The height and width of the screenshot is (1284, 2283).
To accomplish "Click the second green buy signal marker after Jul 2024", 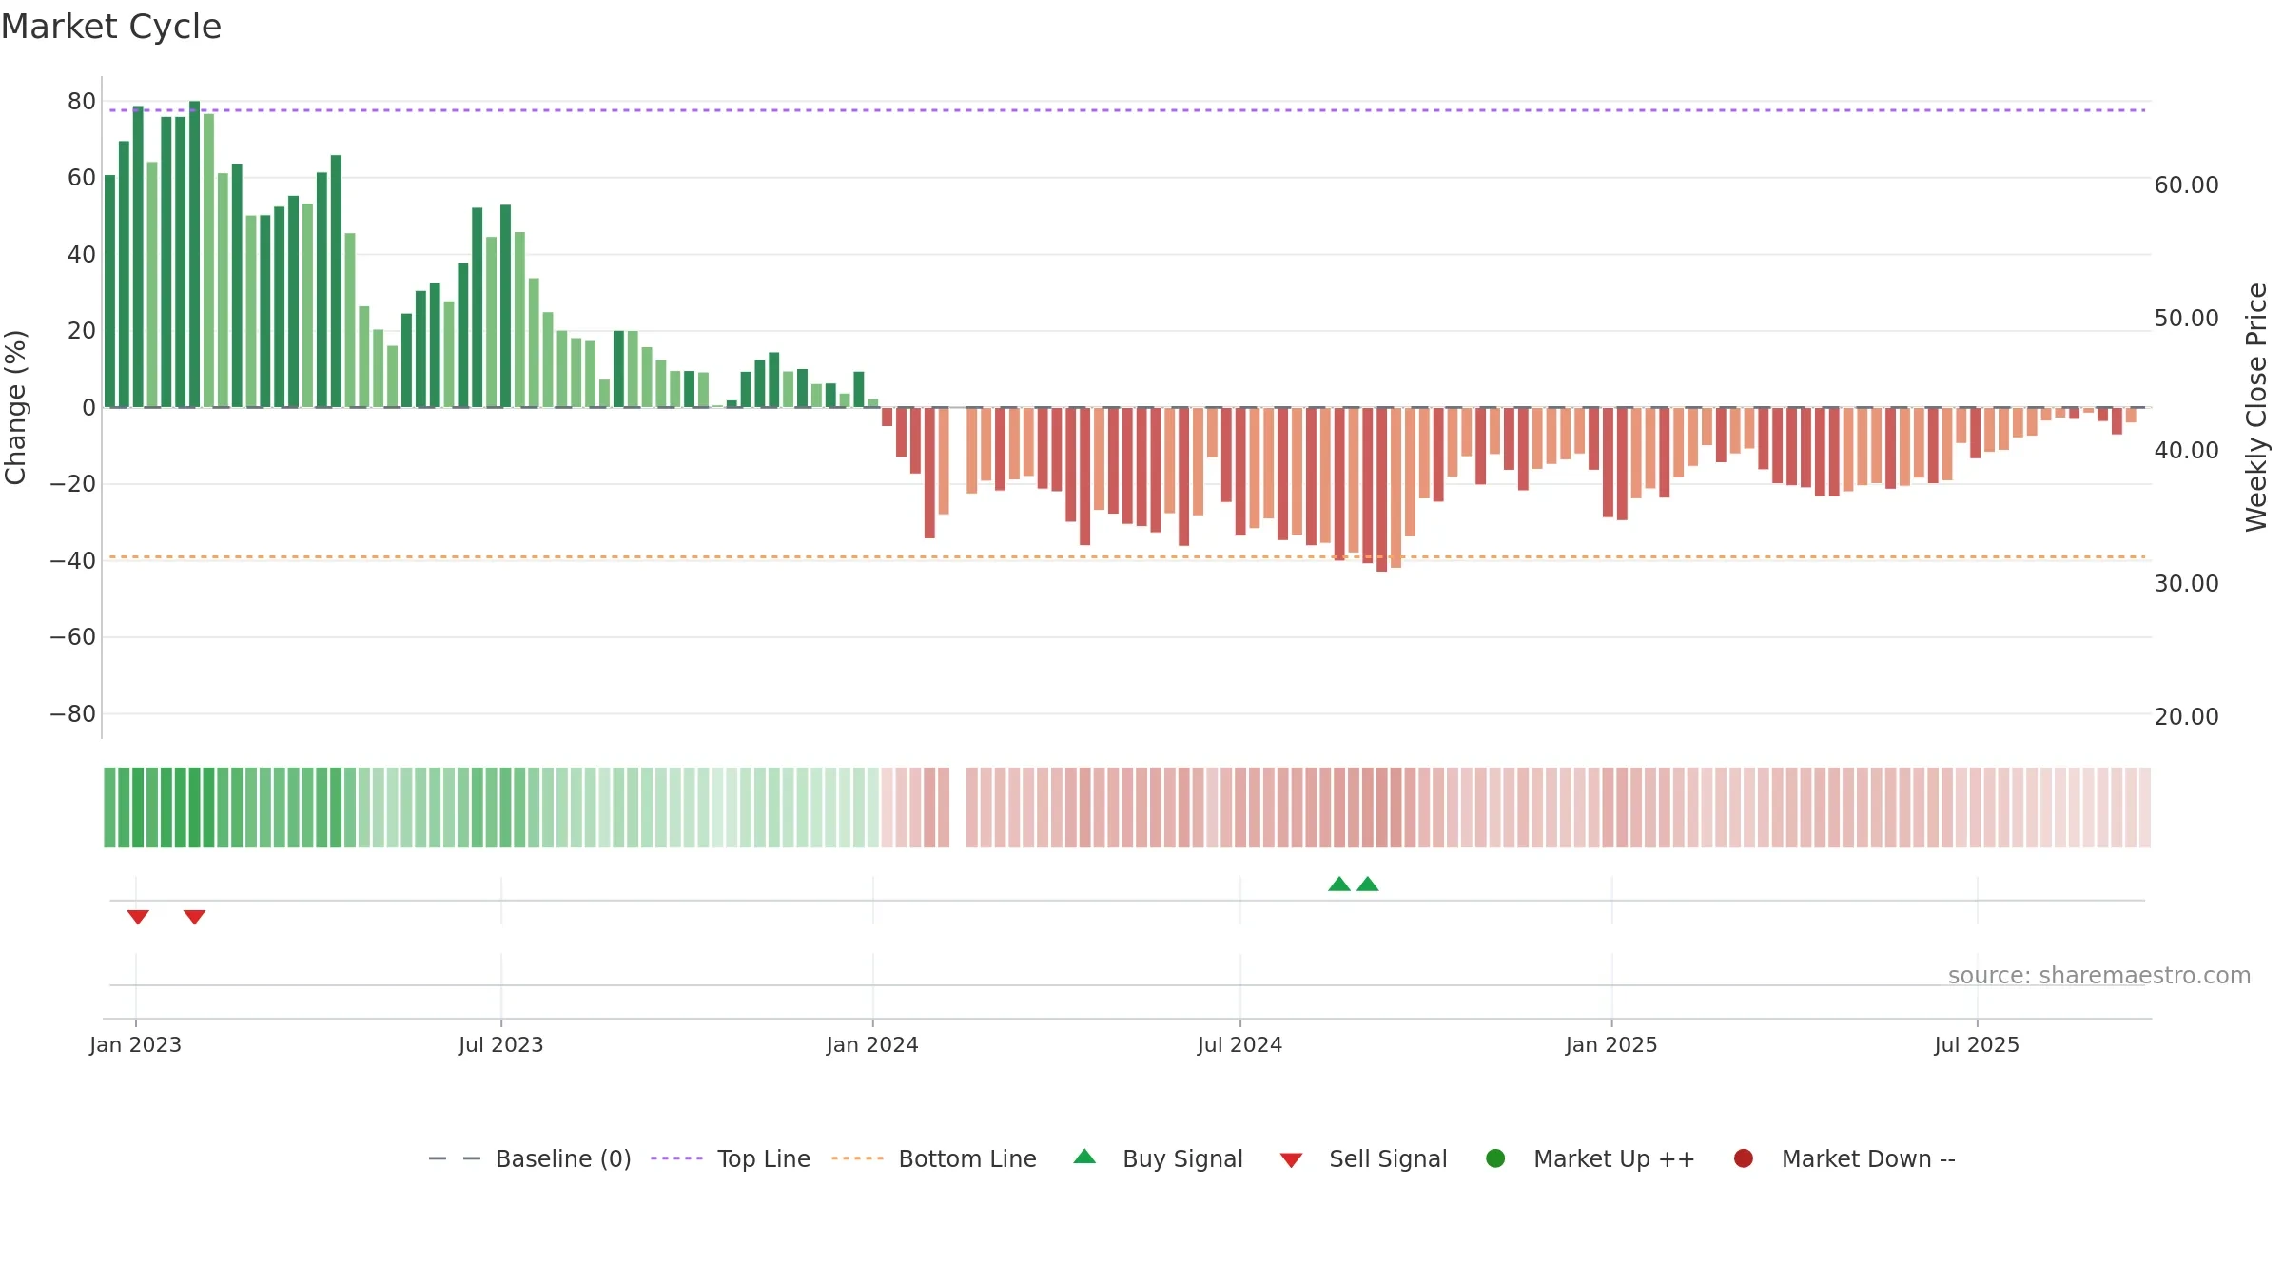I will click(1368, 884).
